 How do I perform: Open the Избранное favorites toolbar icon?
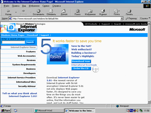(90, 11)
